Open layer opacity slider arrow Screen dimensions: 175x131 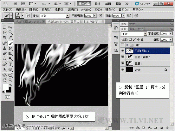(171, 33)
